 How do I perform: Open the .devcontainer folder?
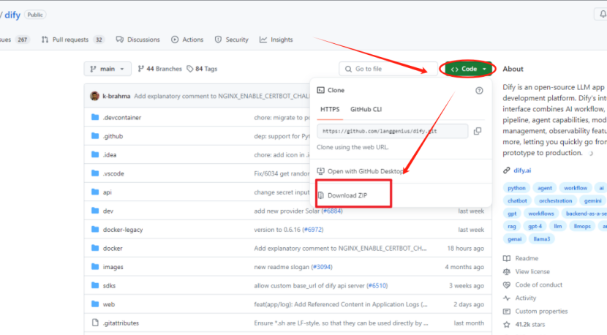click(122, 117)
